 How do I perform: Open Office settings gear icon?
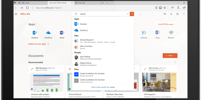click(x=177, y=14)
